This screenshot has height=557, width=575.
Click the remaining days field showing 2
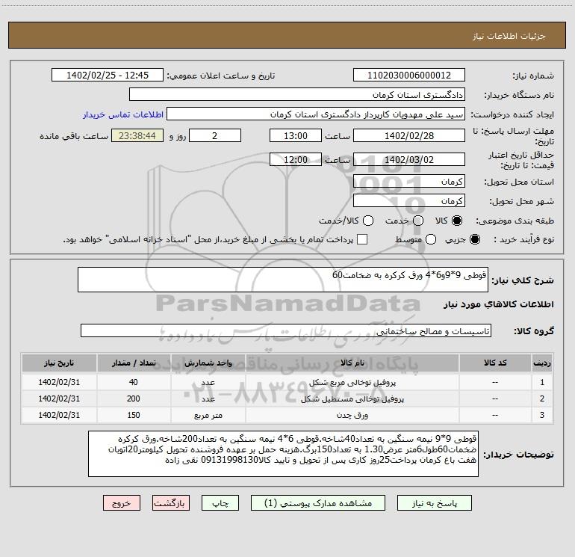pos(215,135)
